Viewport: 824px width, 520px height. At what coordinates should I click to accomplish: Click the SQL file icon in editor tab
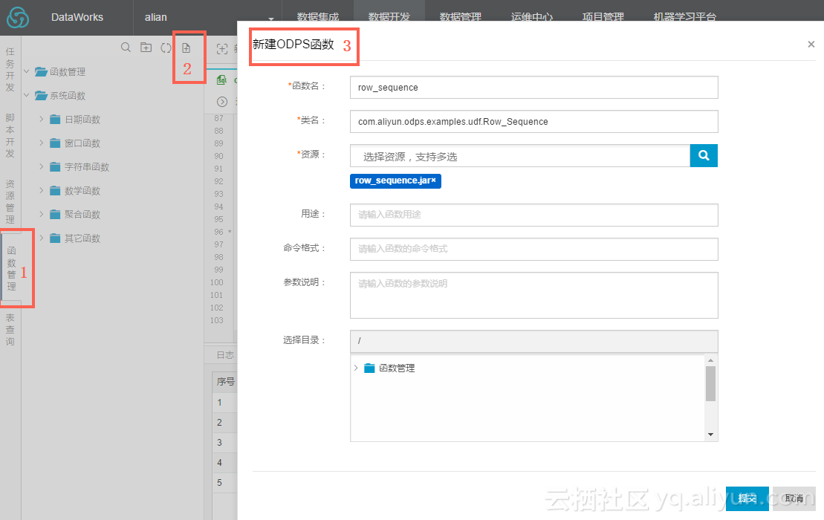pos(221,79)
